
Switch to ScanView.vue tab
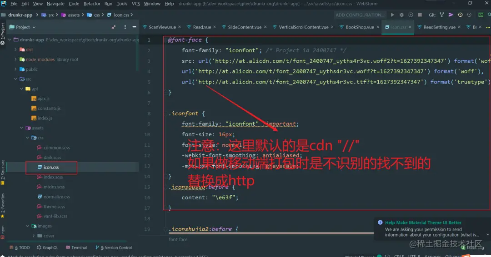pos(162,27)
